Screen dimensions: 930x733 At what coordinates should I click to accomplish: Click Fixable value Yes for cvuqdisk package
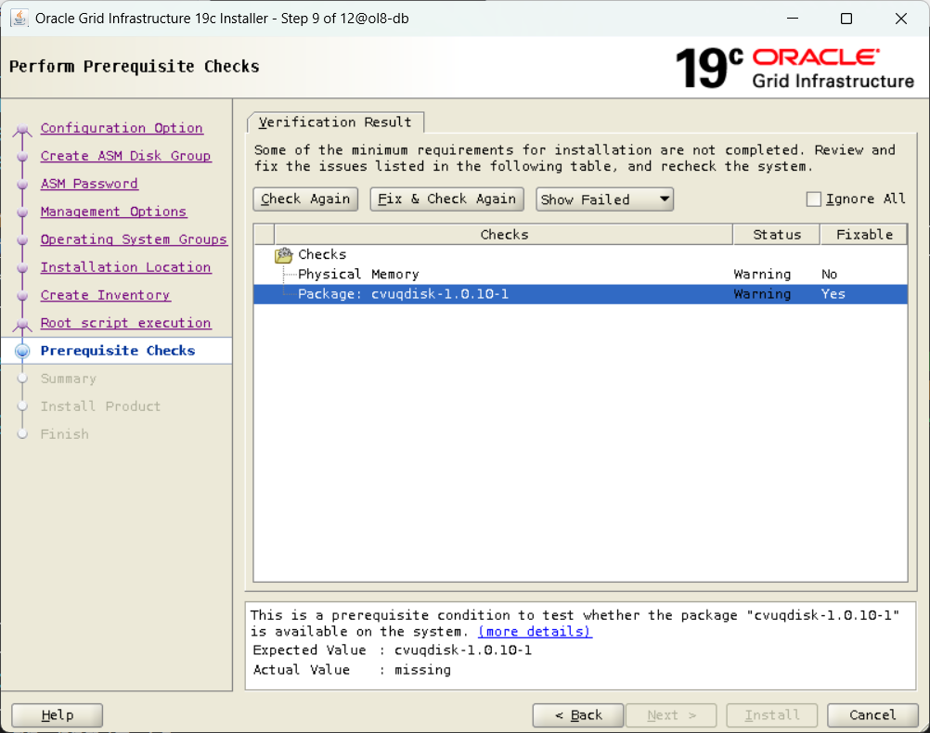pos(833,294)
